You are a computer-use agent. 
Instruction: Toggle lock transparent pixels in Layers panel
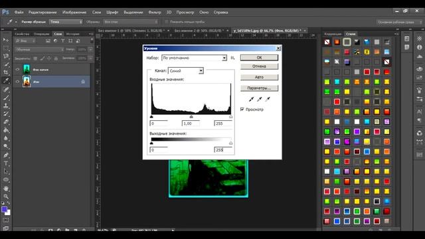35,58
